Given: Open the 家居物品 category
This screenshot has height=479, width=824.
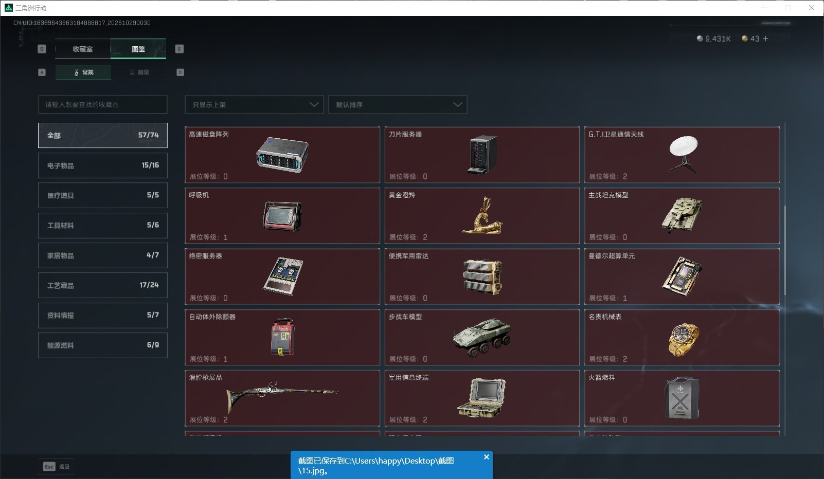Looking at the screenshot, I should tap(103, 255).
